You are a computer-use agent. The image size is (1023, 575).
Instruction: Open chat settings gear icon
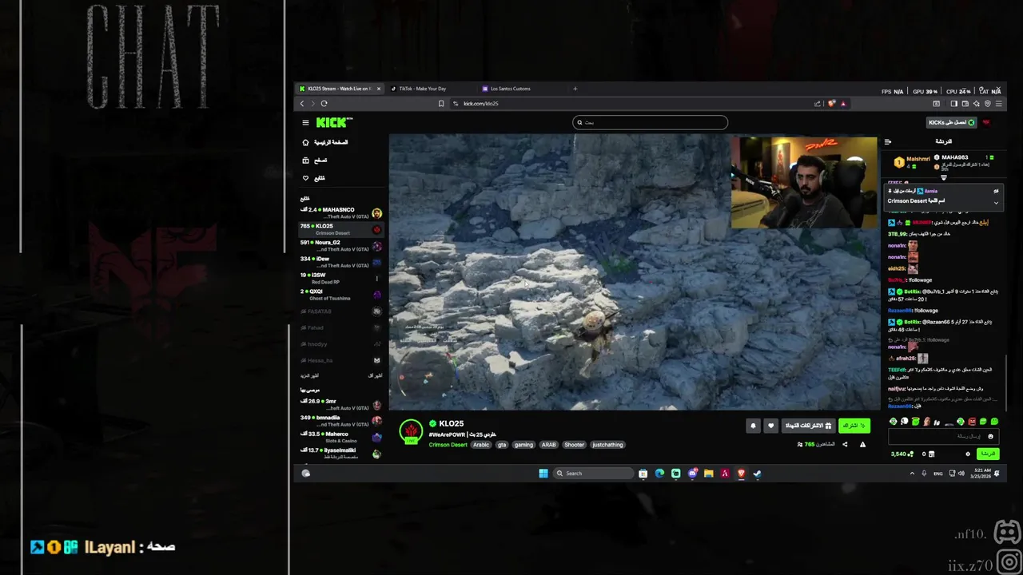pyautogui.click(x=968, y=454)
